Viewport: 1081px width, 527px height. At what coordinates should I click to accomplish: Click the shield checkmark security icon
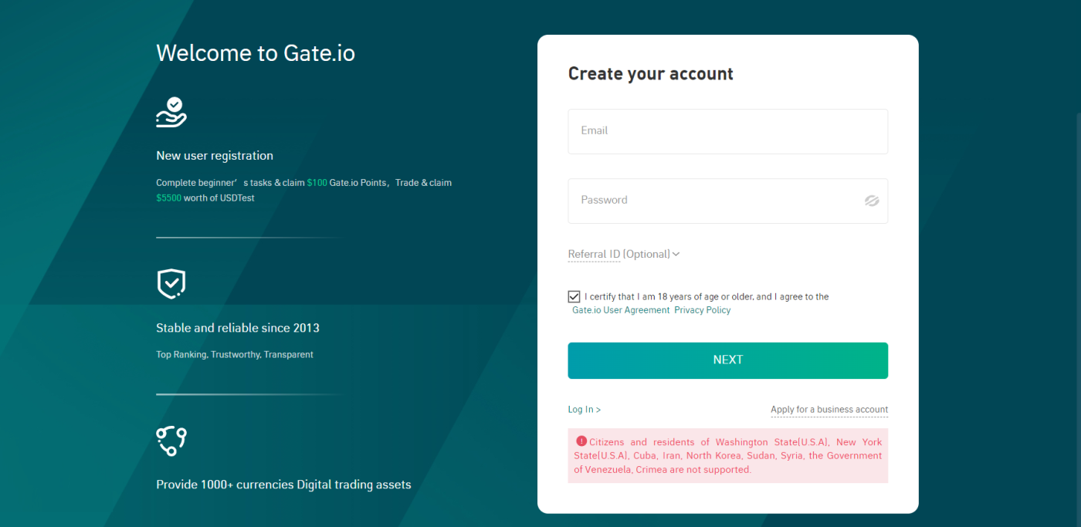click(x=171, y=284)
